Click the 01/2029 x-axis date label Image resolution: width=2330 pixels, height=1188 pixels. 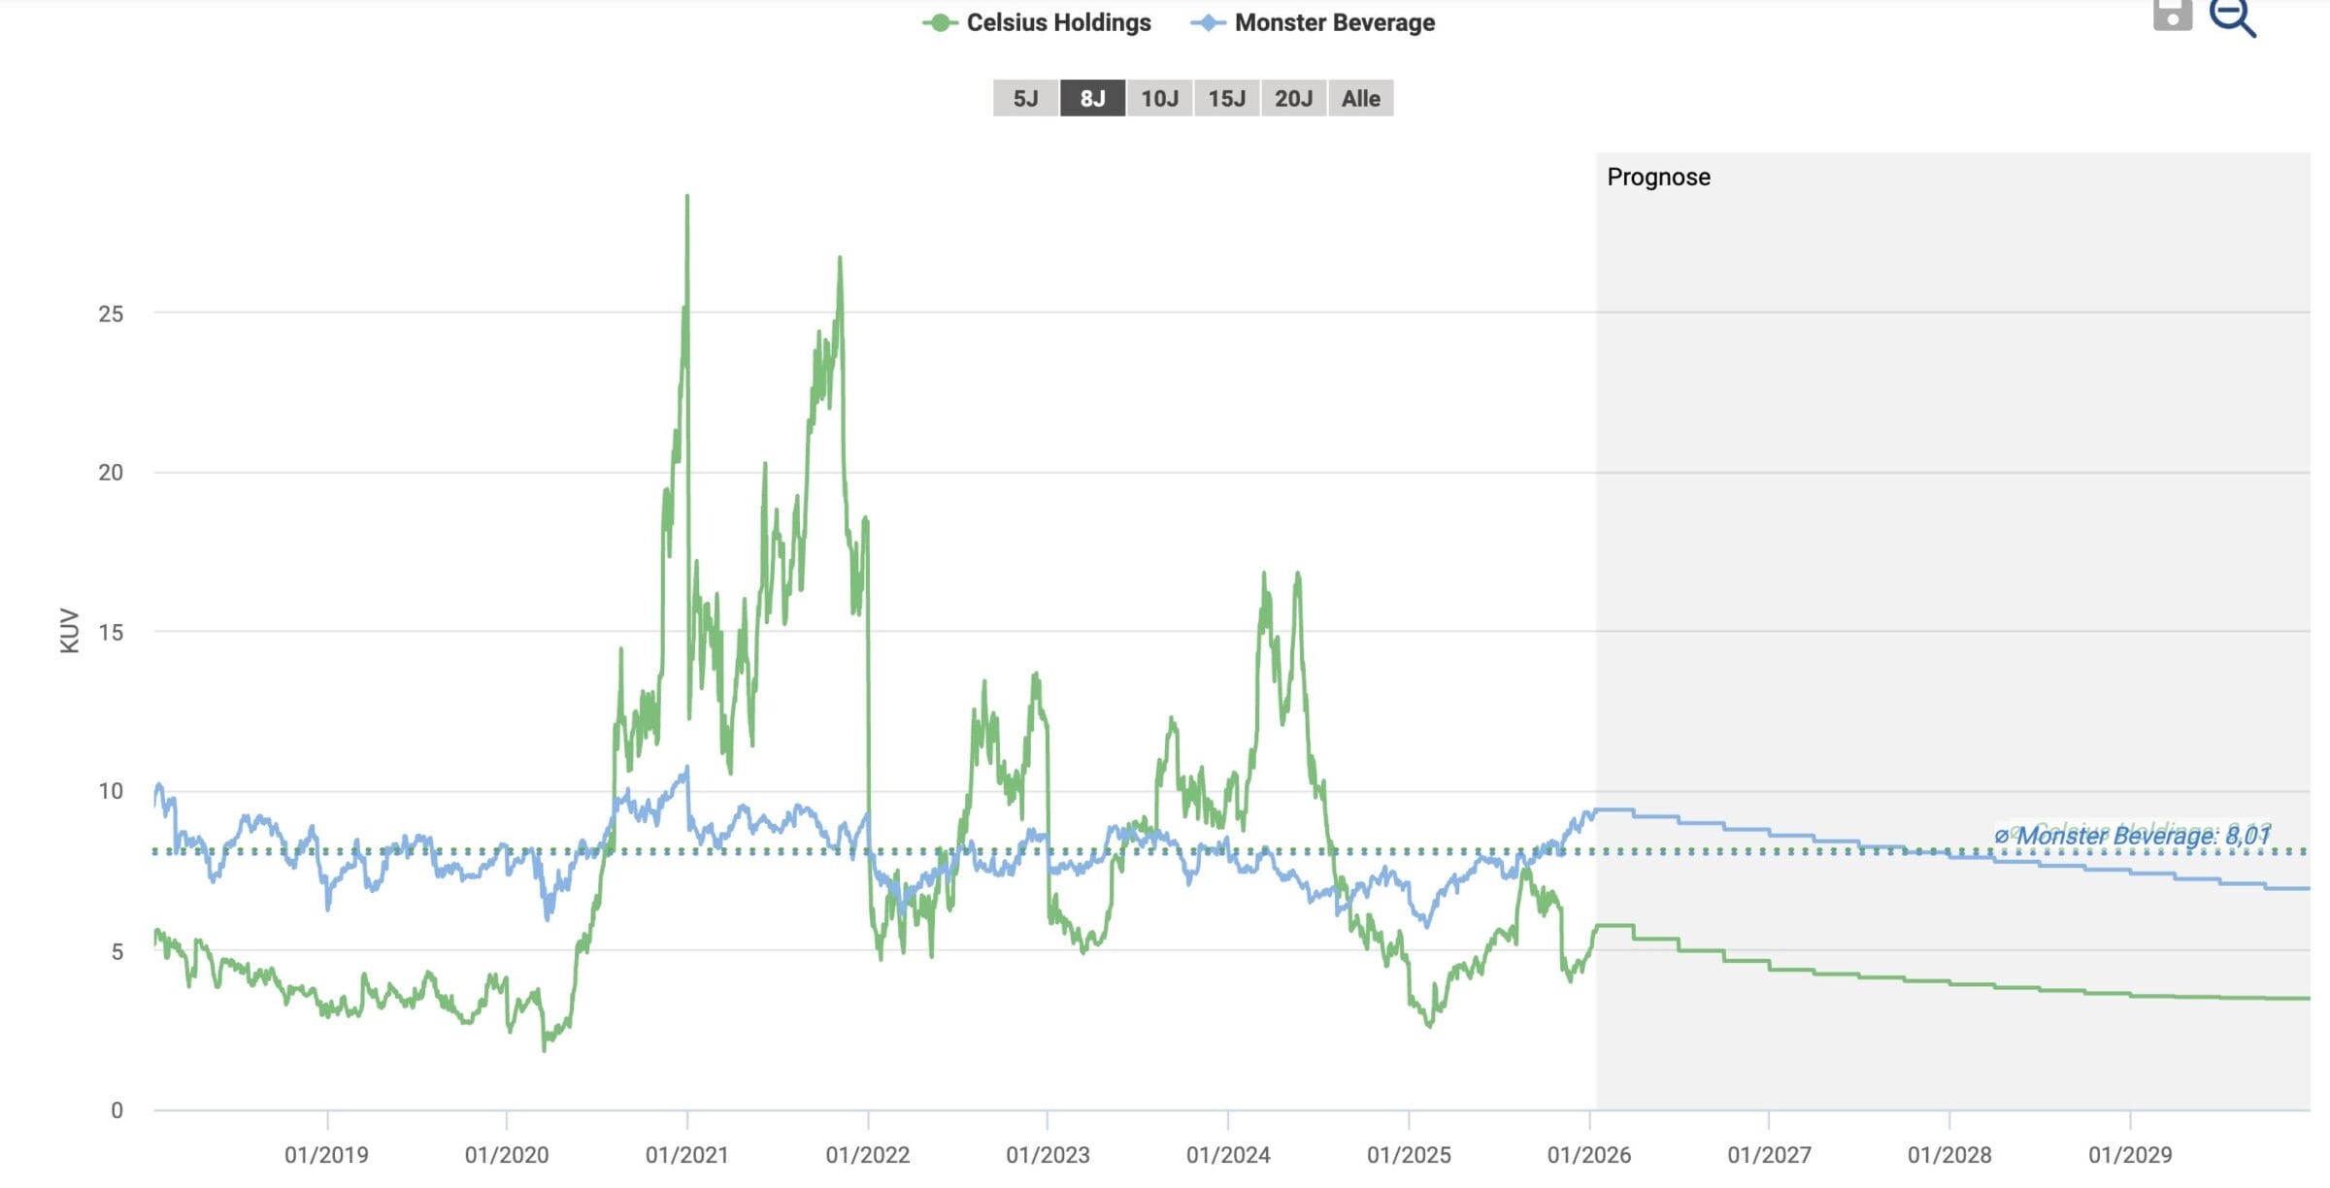(x=2129, y=1155)
